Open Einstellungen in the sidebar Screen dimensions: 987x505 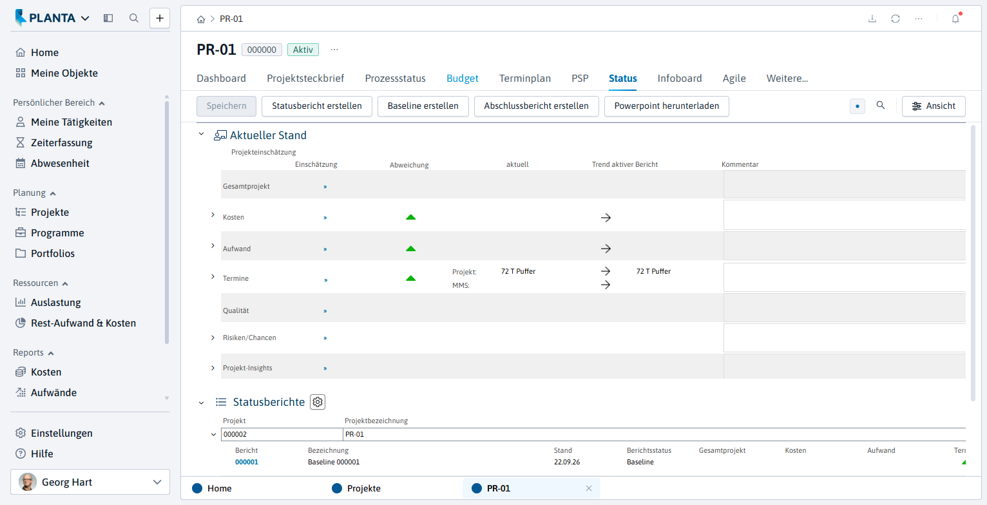coord(61,434)
